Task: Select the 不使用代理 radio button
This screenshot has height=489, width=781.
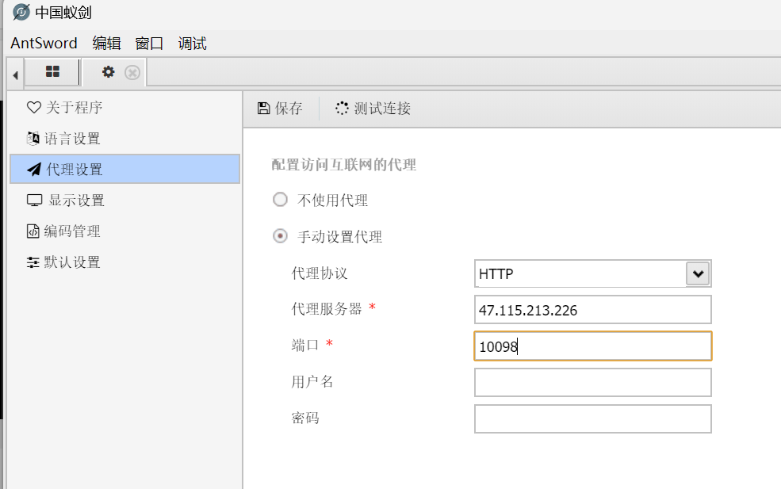Action: pos(280,200)
